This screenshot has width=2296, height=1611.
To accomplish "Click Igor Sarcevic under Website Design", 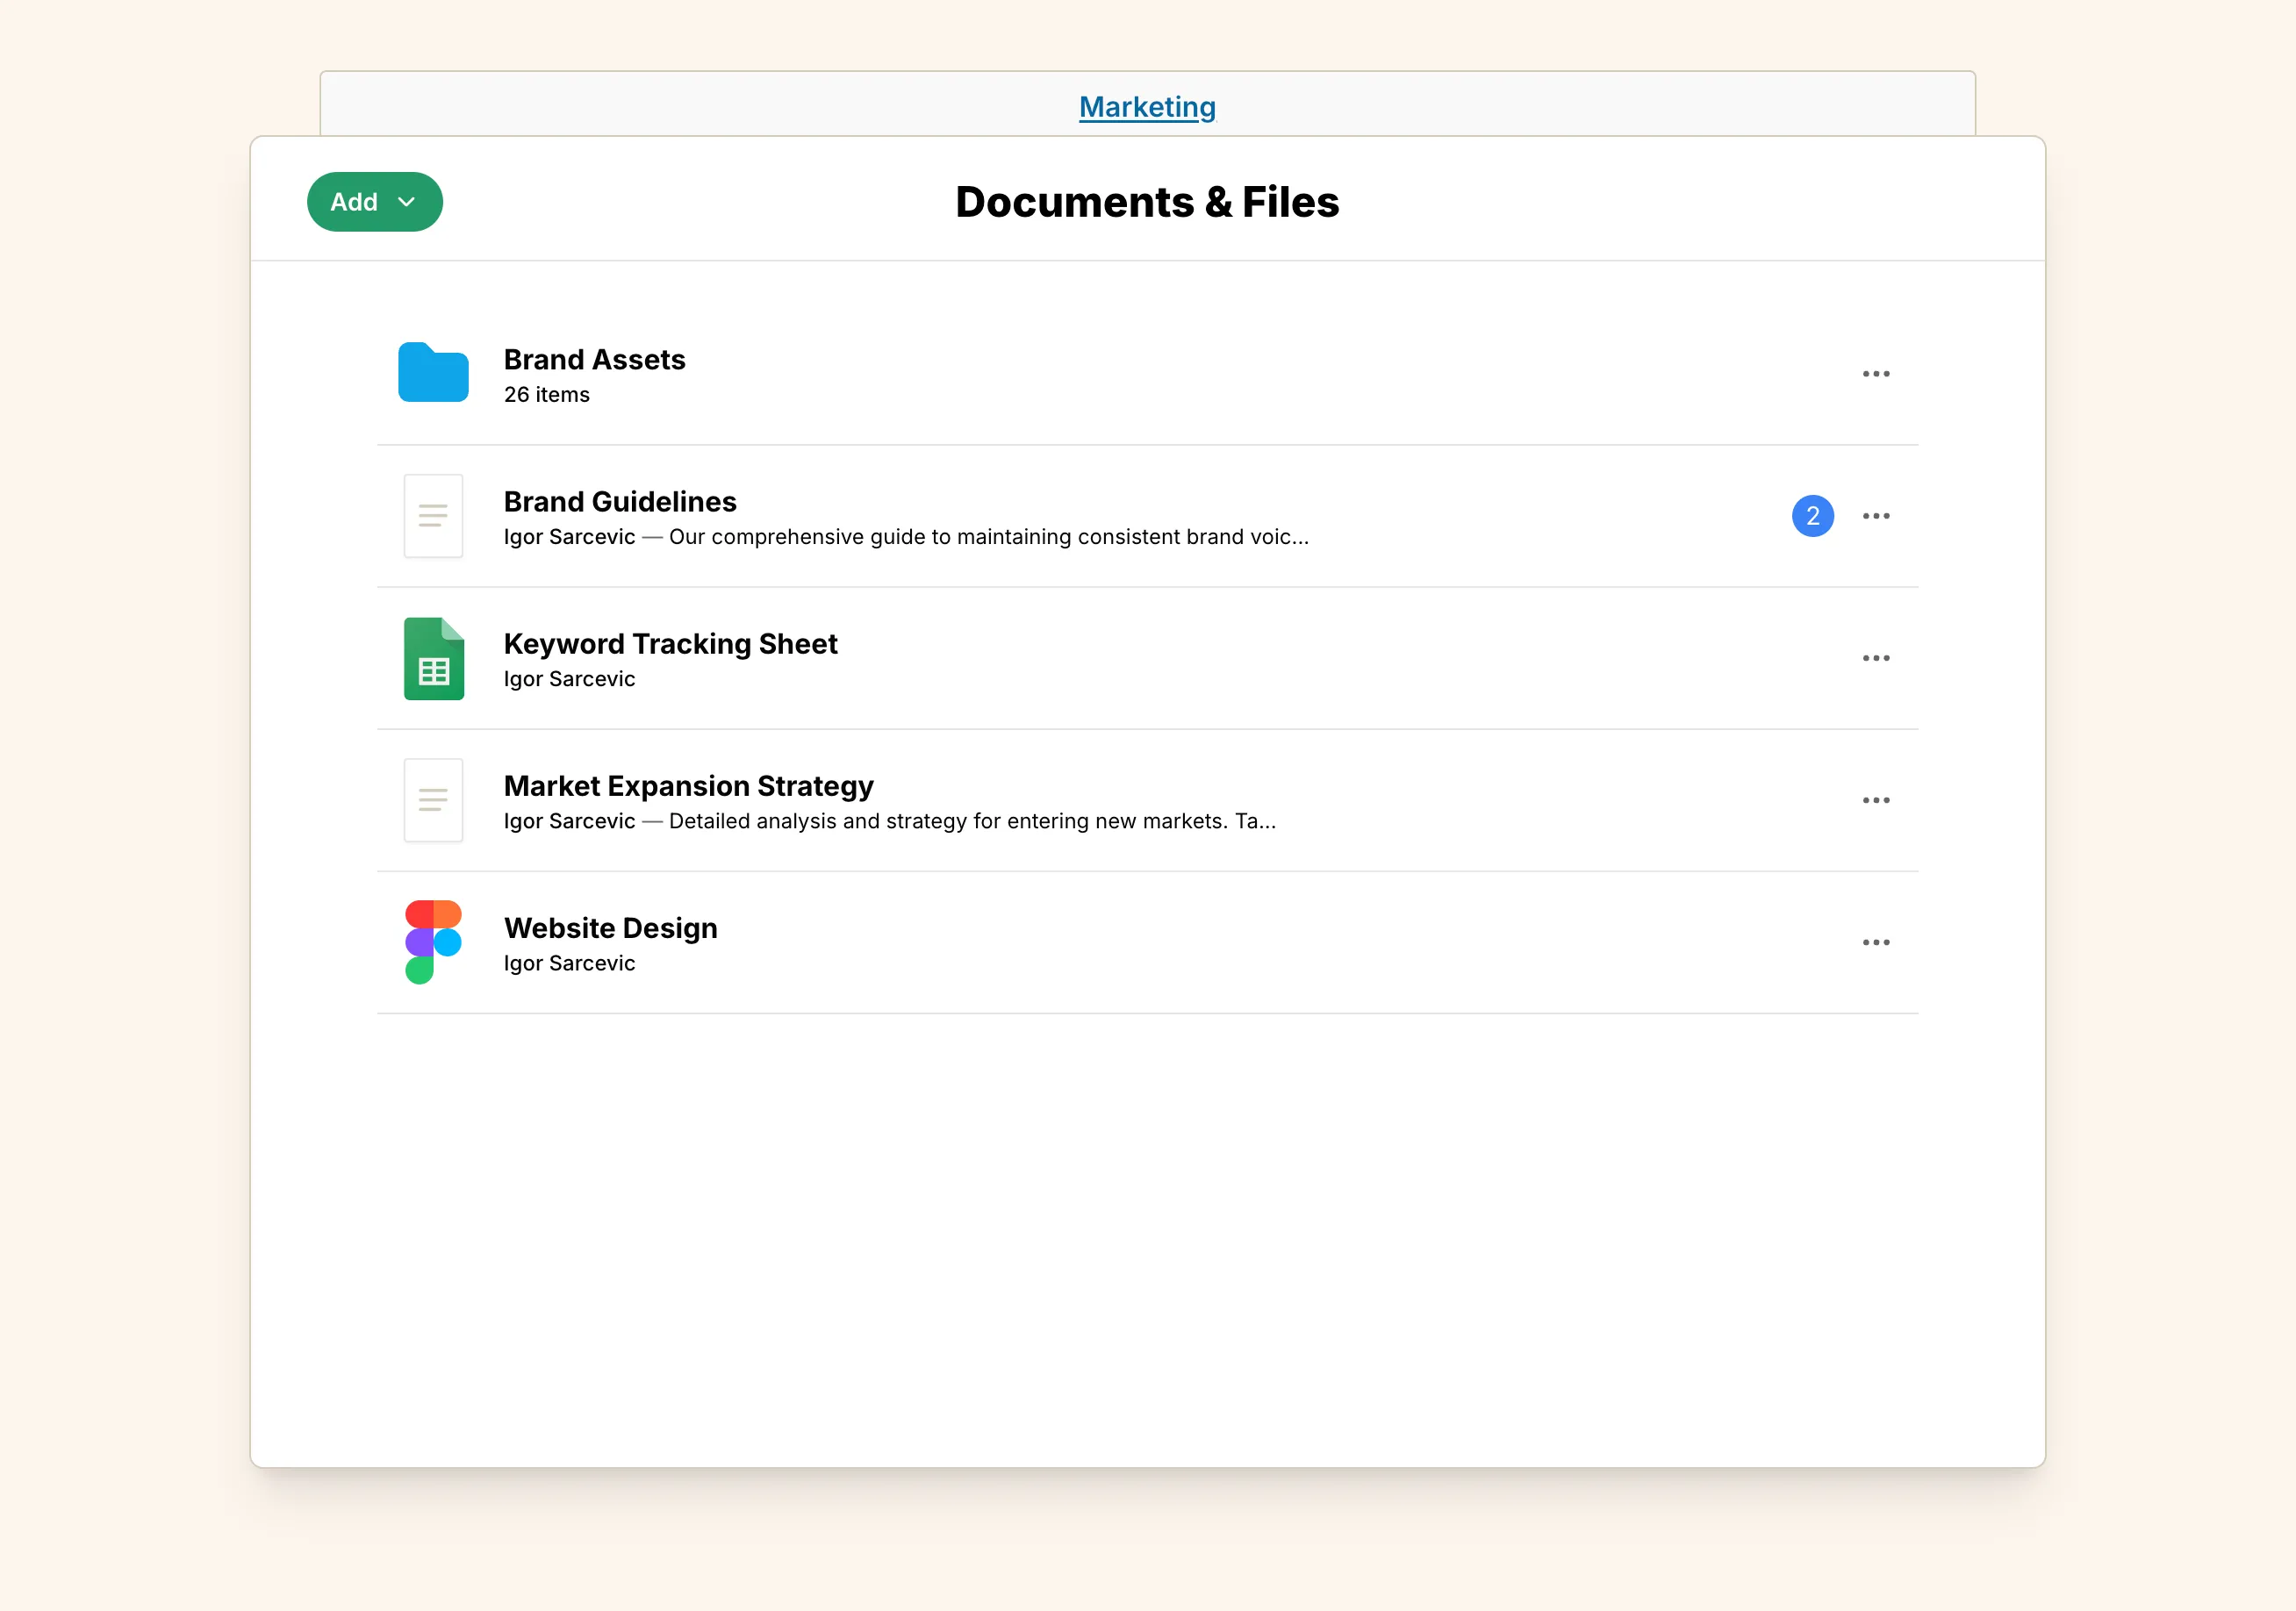I will pyautogui.click(x=569, y=963).
